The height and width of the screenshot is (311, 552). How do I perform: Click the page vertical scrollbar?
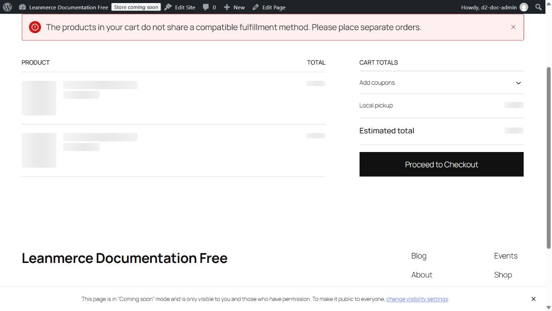point(549,157)
